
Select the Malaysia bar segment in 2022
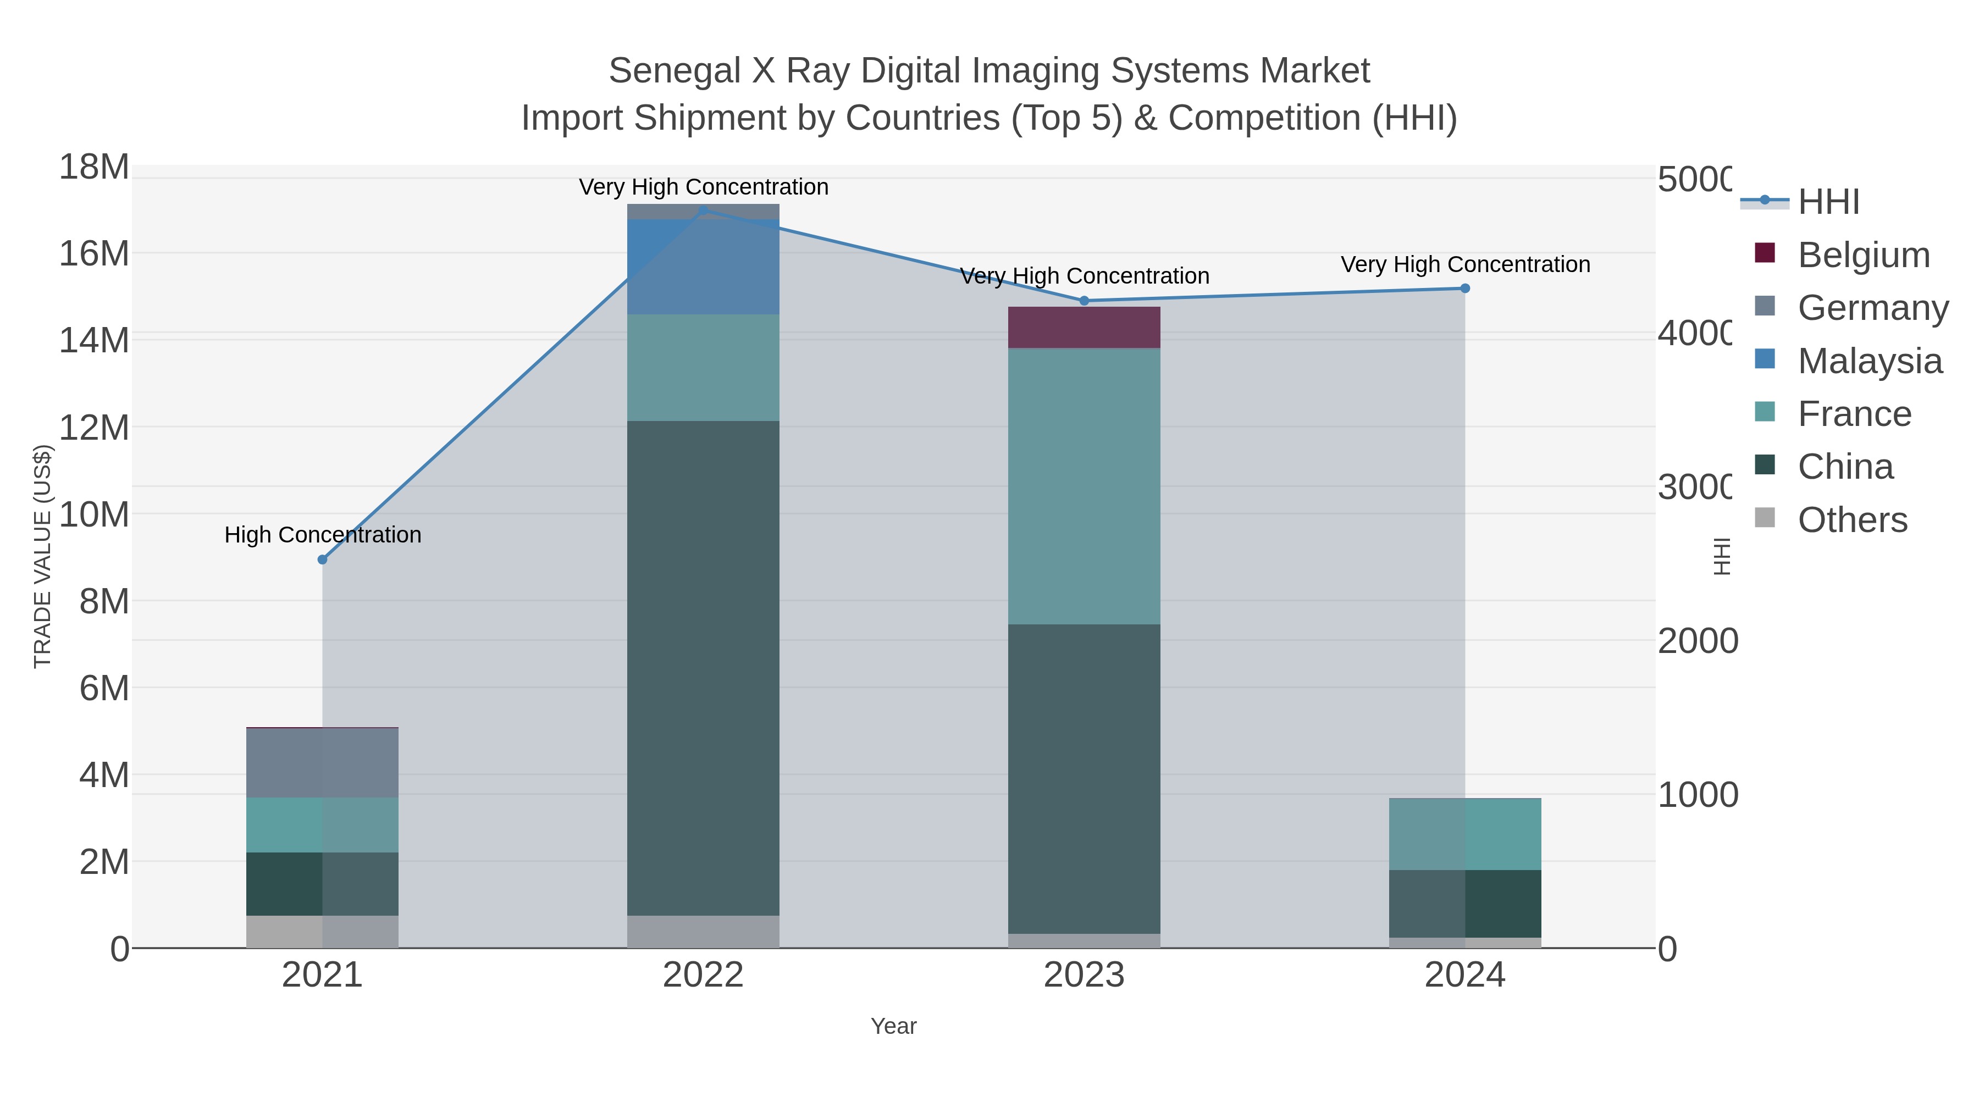coord(703,267)
